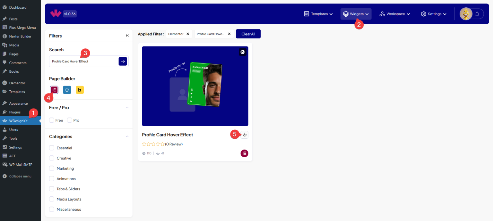Check the Animations category
This screenshot has height=221, width=493.
51,178
